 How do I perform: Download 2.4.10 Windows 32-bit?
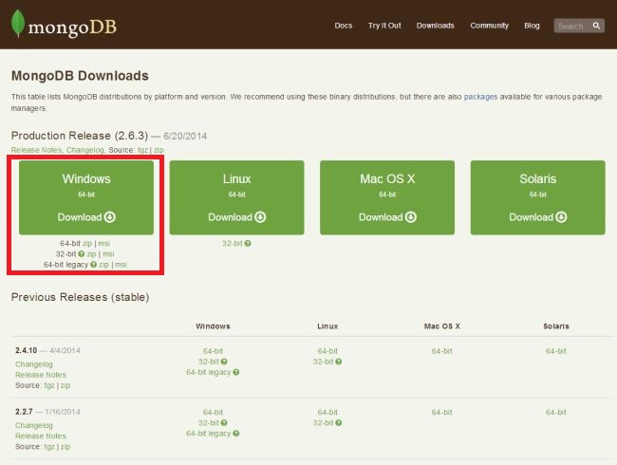coord(209,362)
